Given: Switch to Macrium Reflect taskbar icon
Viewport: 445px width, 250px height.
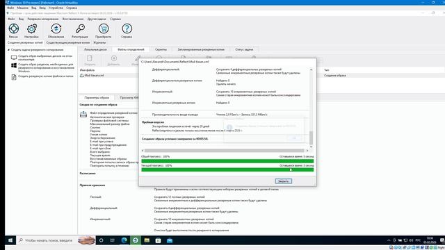Looking at the screenshot, I should pyautogui.click(x=136, y=240).
